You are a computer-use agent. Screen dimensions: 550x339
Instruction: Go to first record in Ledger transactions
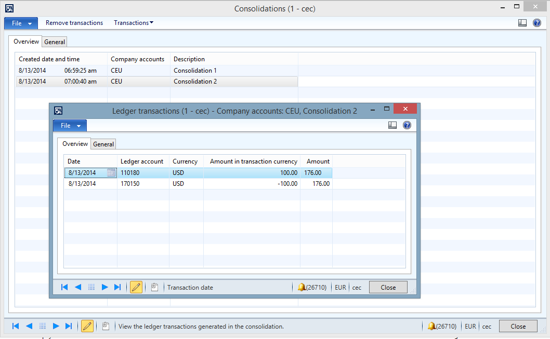(64, 287)
